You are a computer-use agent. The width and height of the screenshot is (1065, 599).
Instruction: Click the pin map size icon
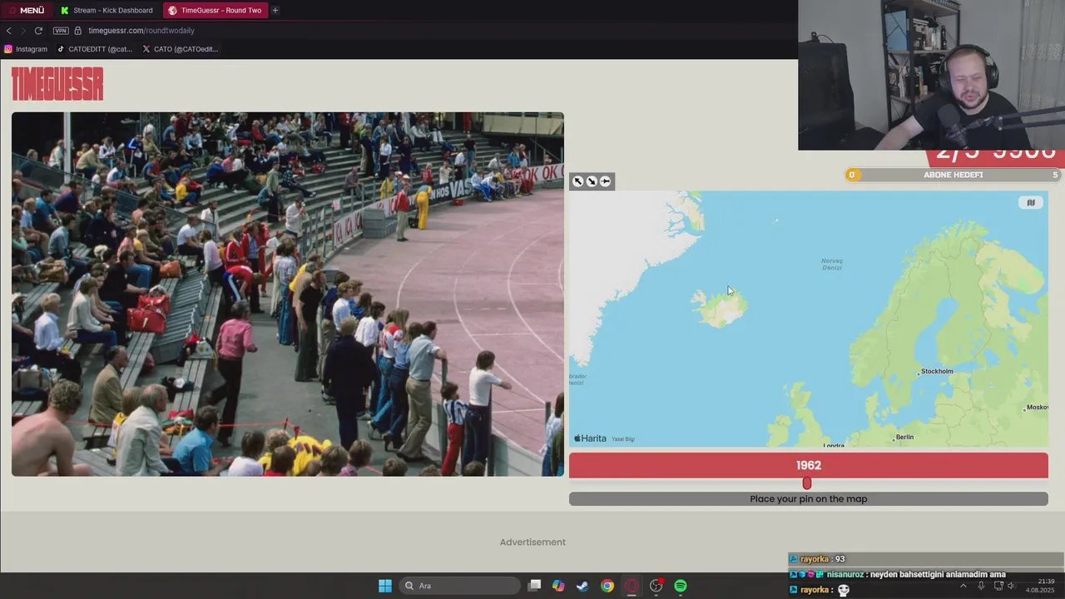(x=605, y=181)
